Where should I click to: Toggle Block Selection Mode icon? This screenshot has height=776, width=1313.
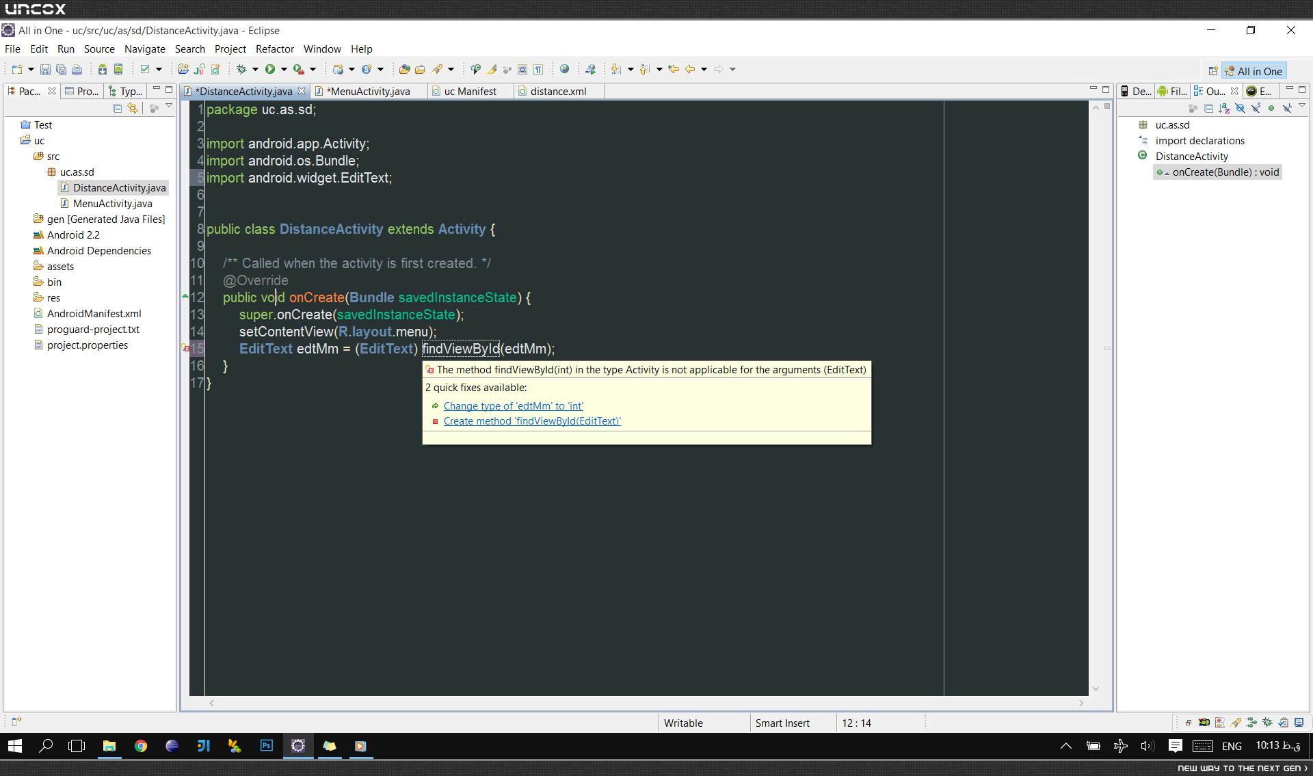click(522, 69)
